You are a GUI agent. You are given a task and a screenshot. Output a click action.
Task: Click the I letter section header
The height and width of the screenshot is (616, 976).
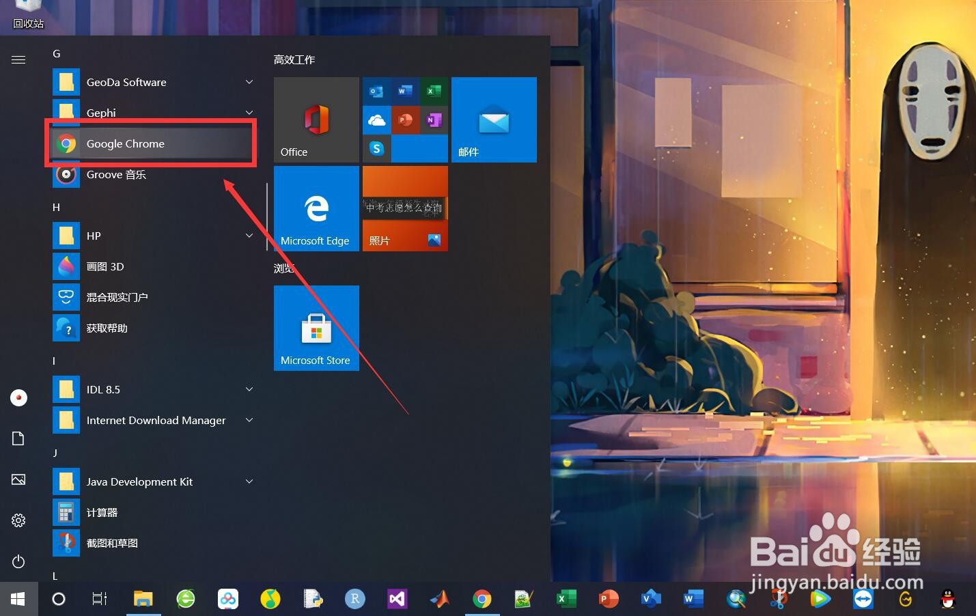[54, 361]
